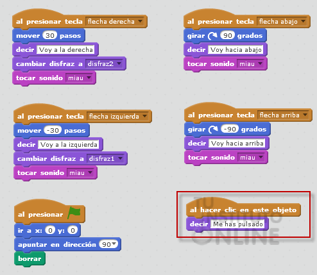This screenshot has height=275, width=317.
Task: Open the flecha abajo key dropdown
Action: (282, 21)
